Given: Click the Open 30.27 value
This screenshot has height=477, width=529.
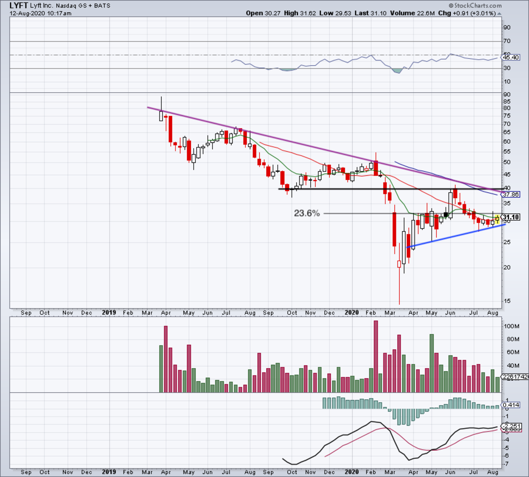Looking at the screenshot, I should [x=263, y=13].
